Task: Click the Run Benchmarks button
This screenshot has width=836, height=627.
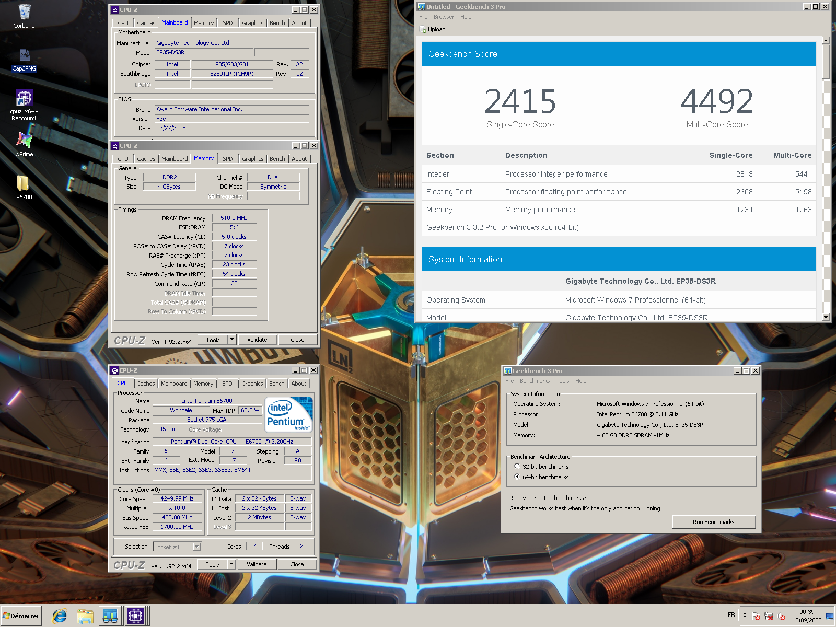Action: 714,522
